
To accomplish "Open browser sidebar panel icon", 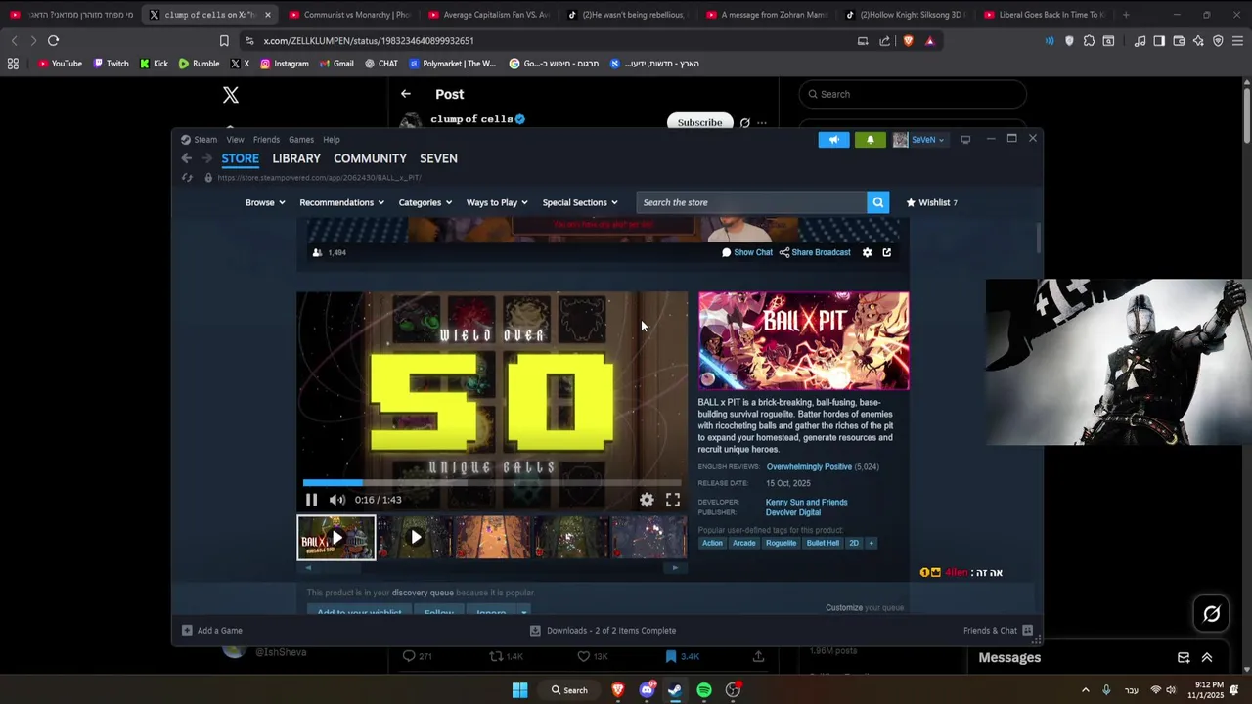I will (1159, 41).
